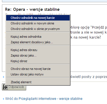Pick 'Kopiuj adres odnośnika' menu entry
Viewport: 107px width, 104px height.
pos(38,37)
